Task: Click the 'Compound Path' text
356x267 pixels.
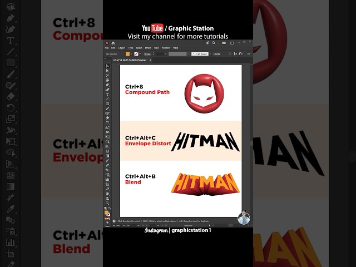Action: coord(147,92)
